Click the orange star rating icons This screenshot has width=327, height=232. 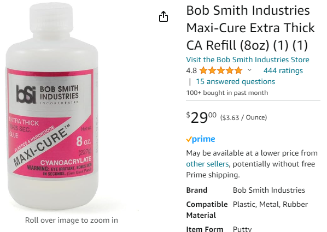tap(221, 70)
